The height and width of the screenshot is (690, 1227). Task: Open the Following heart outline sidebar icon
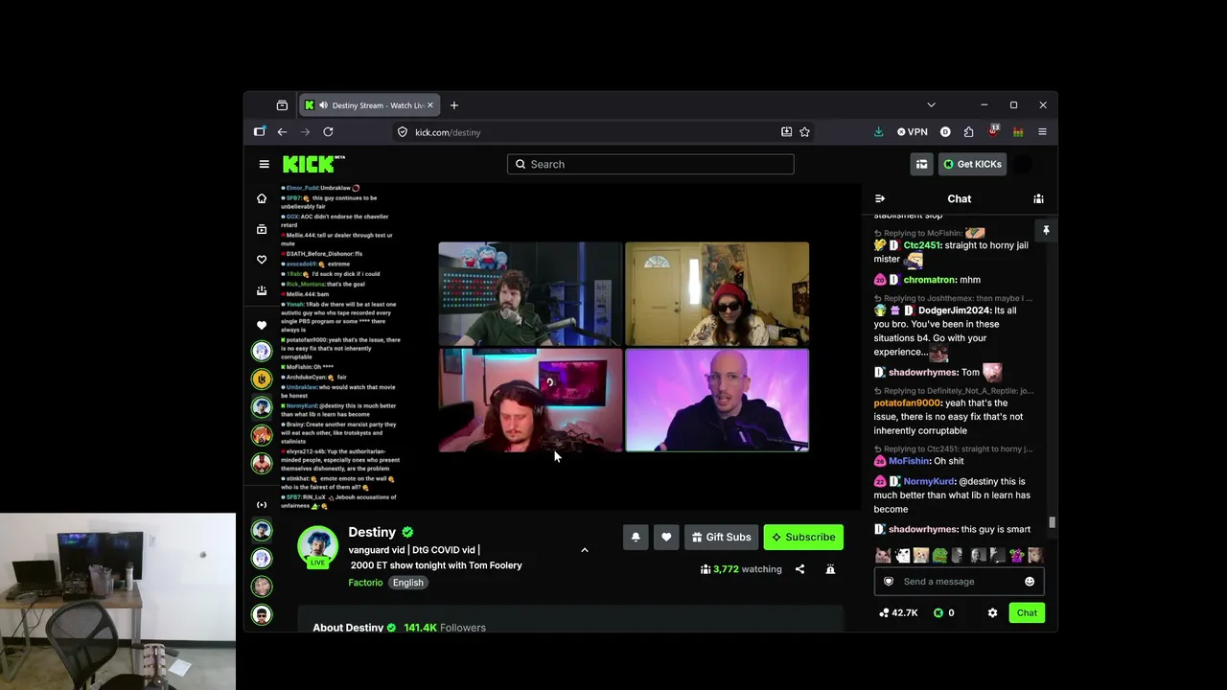[x=262, y=260]
